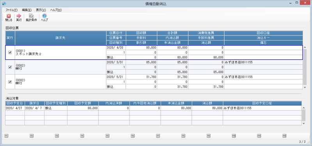This screenshot has height=146, width=312.
Task: Click the application icon in title bar
Action: click(x=4, y=3)
